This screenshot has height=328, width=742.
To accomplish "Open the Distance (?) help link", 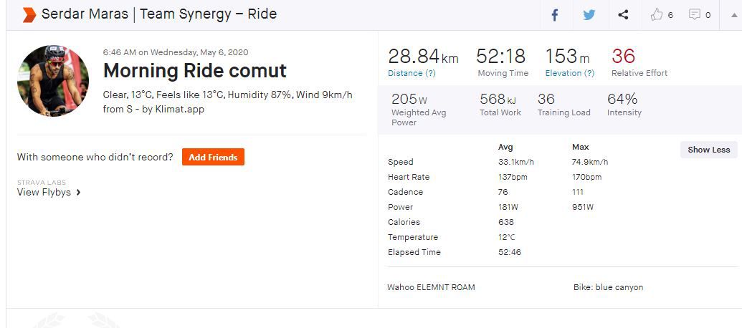I will click(x=412, y=73).
